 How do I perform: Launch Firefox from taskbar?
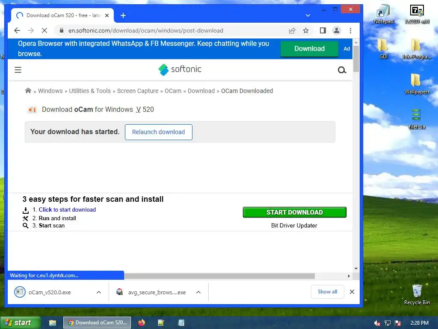point(142,323)
